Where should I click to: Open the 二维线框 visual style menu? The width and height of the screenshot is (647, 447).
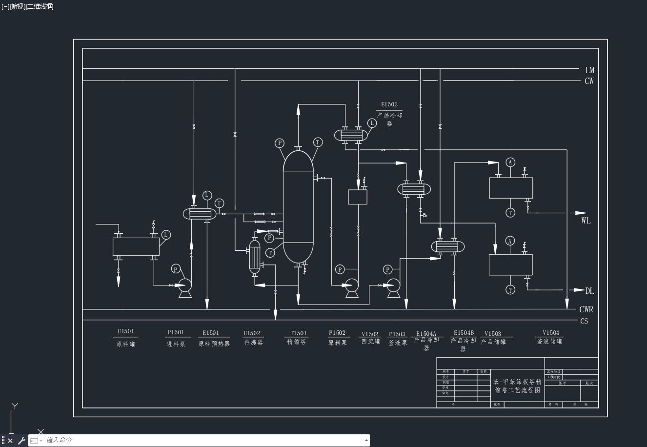pos(40,6)
